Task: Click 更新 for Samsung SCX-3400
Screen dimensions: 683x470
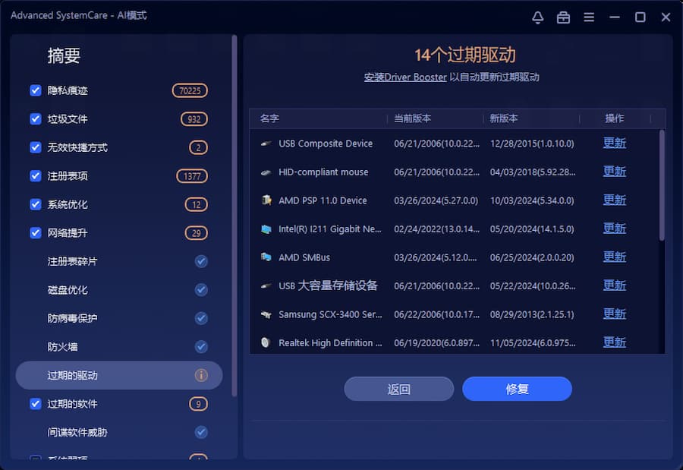Action: click(x=614, y=314)
